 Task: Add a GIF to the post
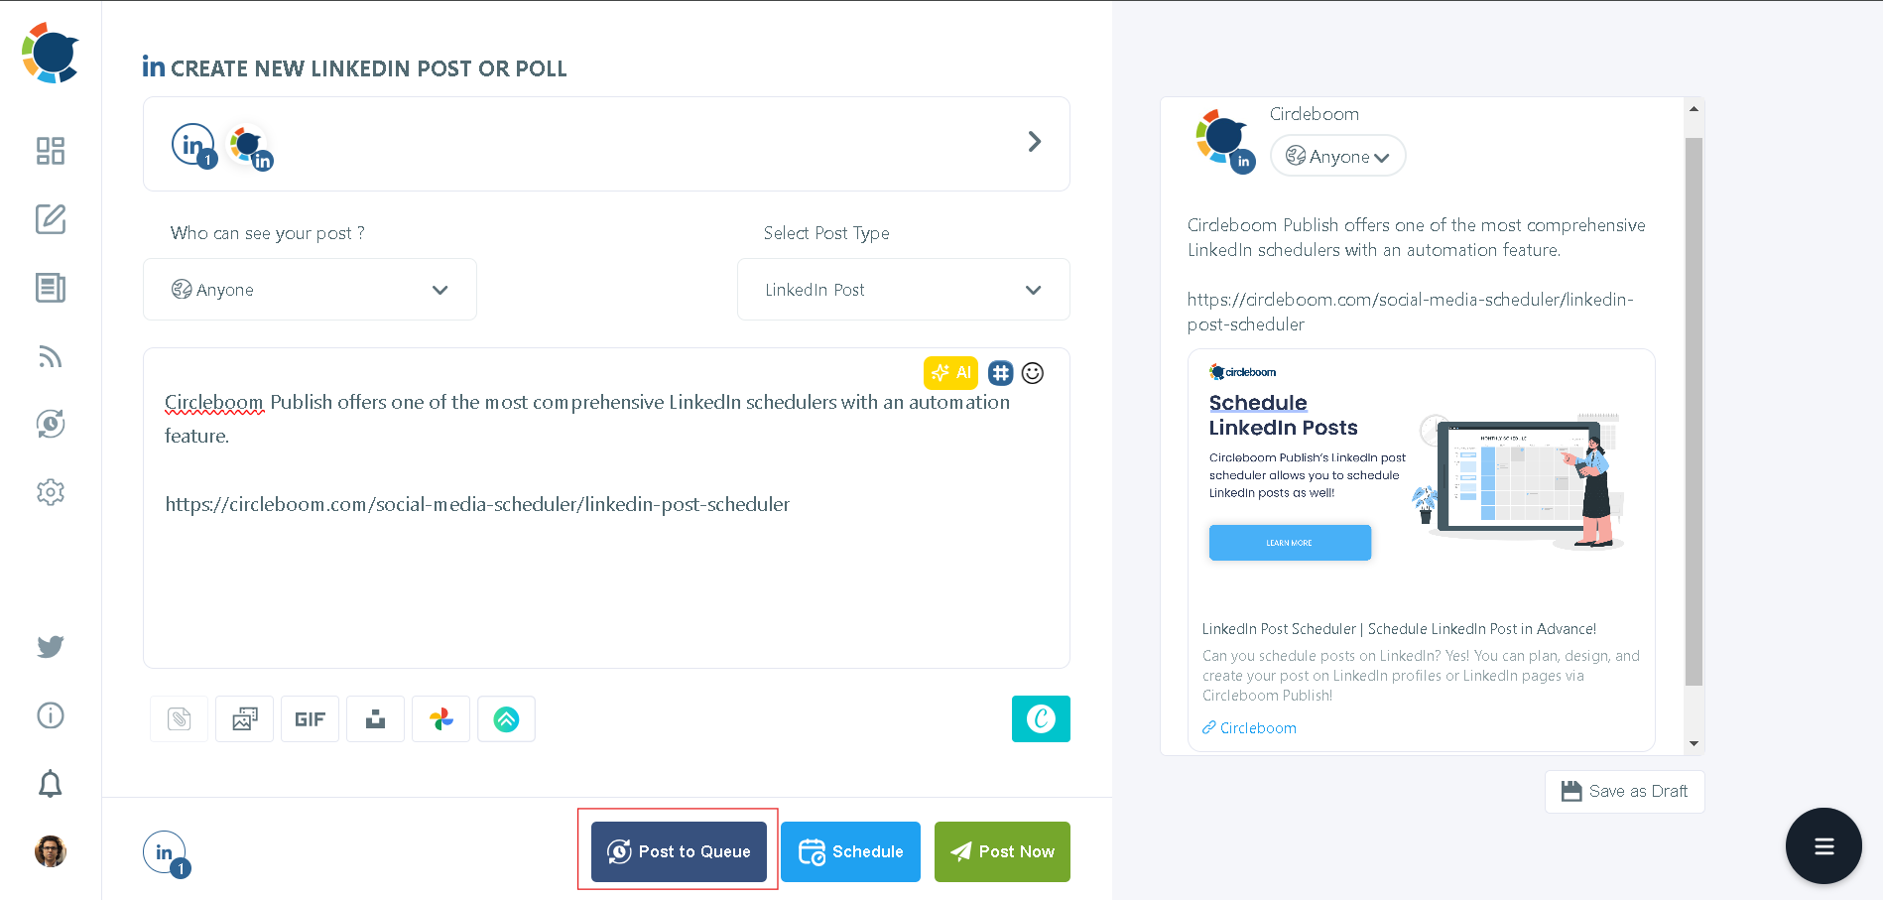[310, 718]
